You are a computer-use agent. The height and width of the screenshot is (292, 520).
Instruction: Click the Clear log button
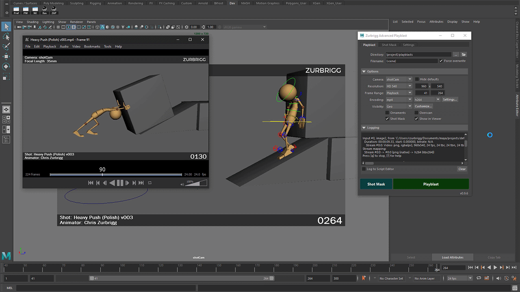click(x=462, y=169)
